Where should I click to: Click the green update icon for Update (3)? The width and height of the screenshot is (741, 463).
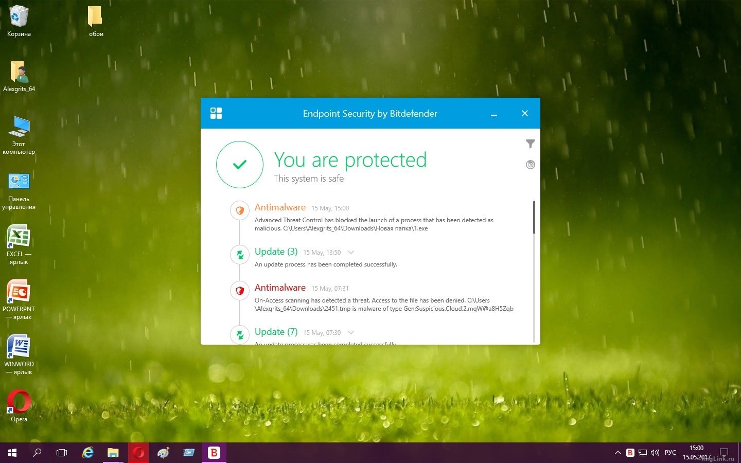[x=240, y=254]
